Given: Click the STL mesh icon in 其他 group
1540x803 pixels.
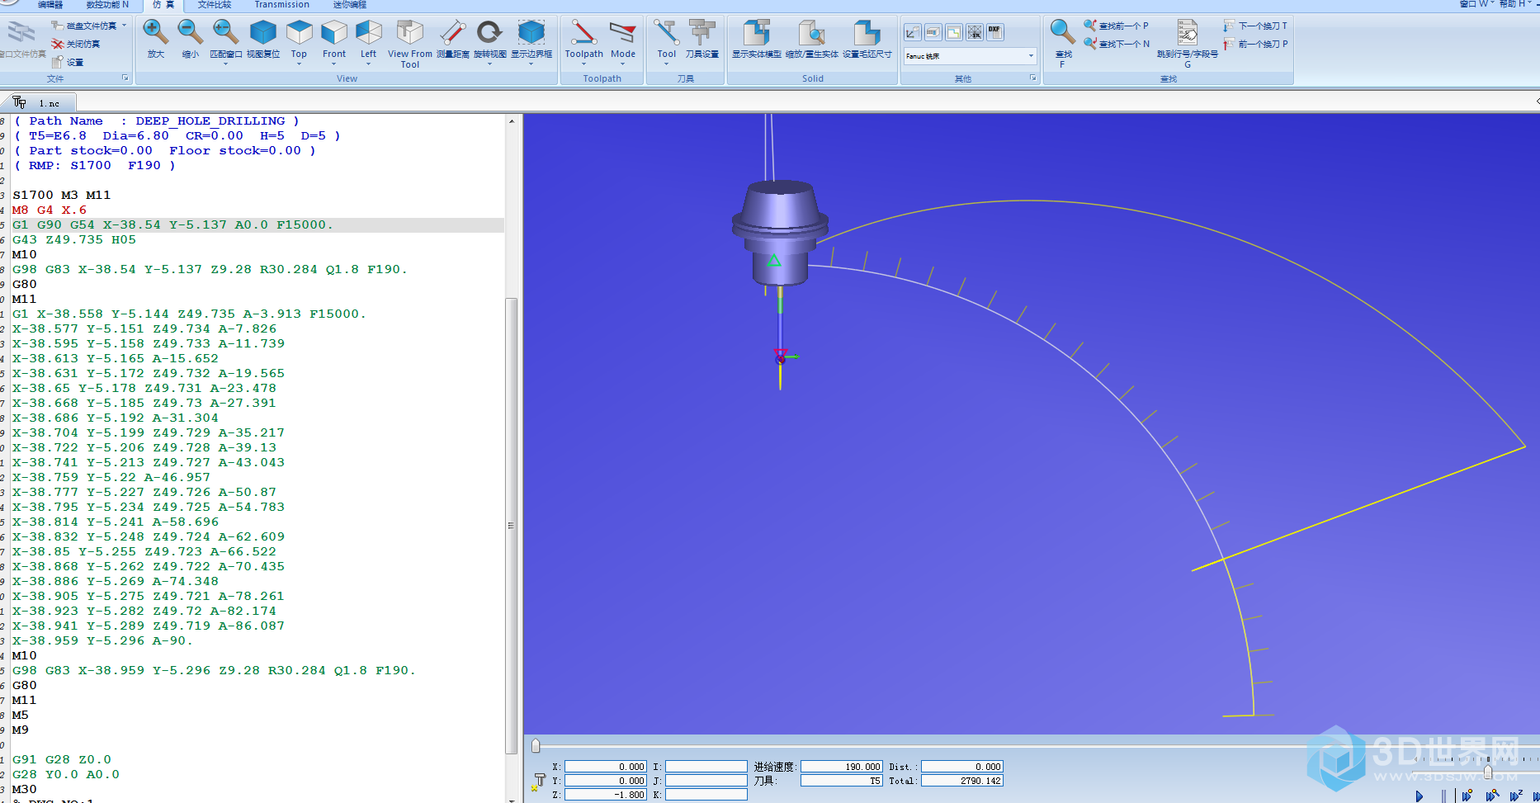Looking at the screenshot, I should pyautogui.click(x=975, y=32).
